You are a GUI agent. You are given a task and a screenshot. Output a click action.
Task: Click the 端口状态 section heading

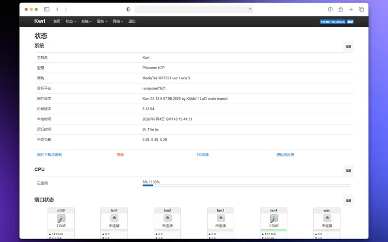coord(44,200)
